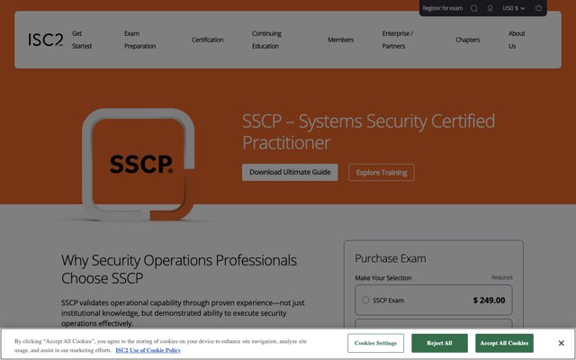Open the Chapters menu

click(x=468, y=40)
